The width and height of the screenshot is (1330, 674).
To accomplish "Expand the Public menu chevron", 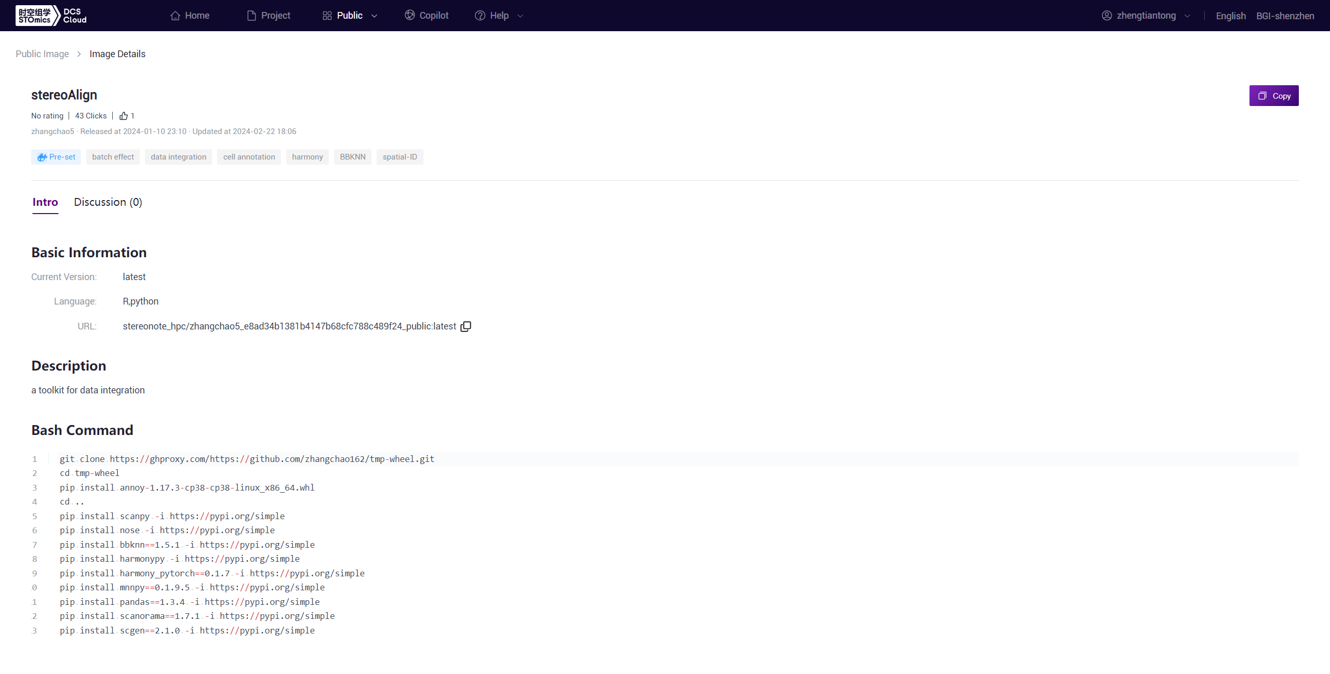I will 374,16.
